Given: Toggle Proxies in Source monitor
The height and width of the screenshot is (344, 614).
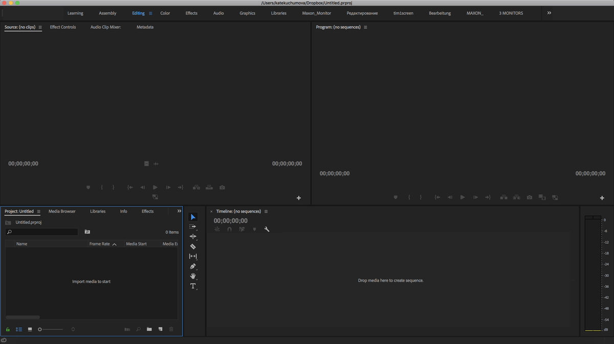Looking at the screenshot, I should (155, 197).
